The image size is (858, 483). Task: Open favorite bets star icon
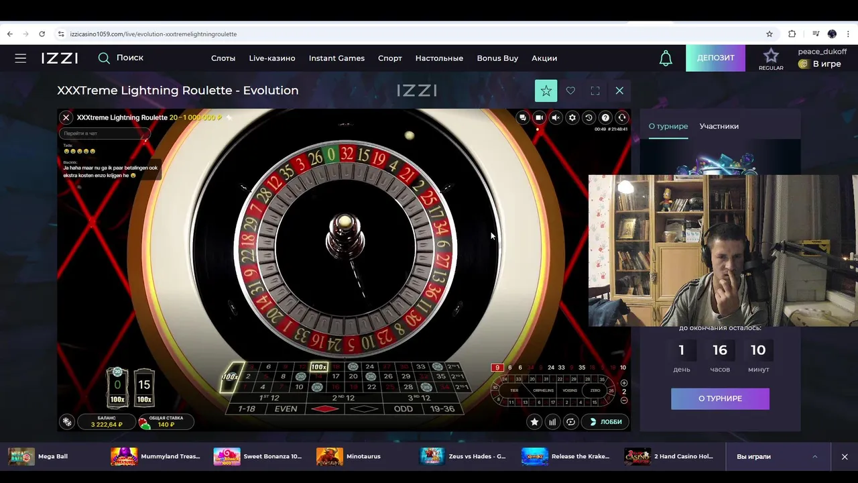[x=534, y=422]
